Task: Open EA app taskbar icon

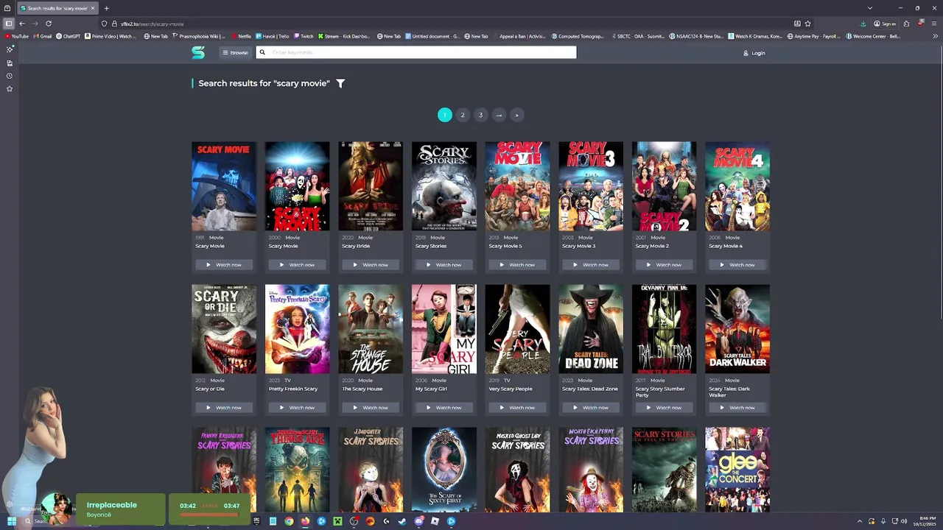Action: click(x=370, y=521)
